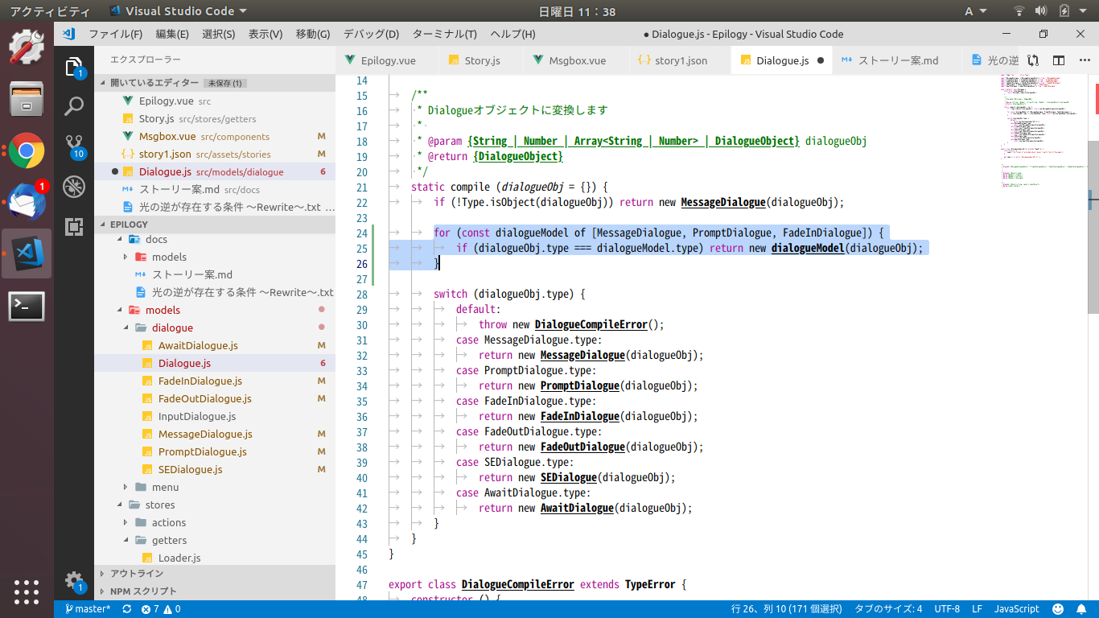Click the feedback smiley icon
This screenshot has width=1099, height=618.
1058,609
